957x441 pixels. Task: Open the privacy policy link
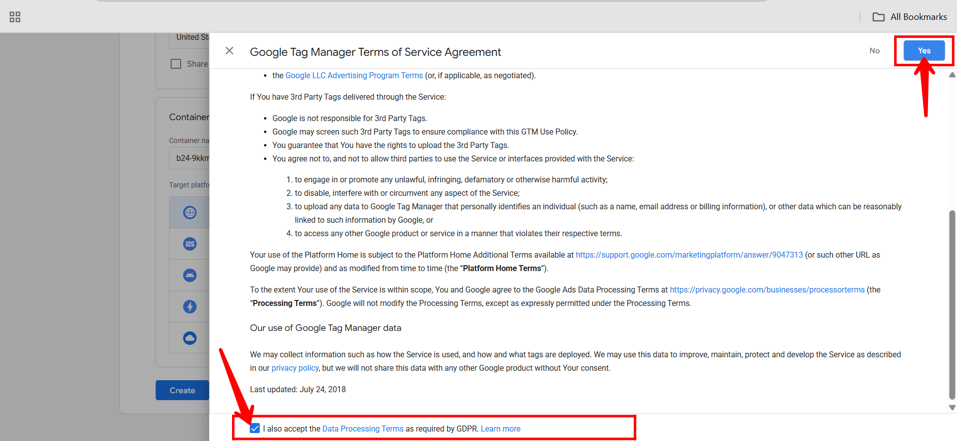pos(295,368)
